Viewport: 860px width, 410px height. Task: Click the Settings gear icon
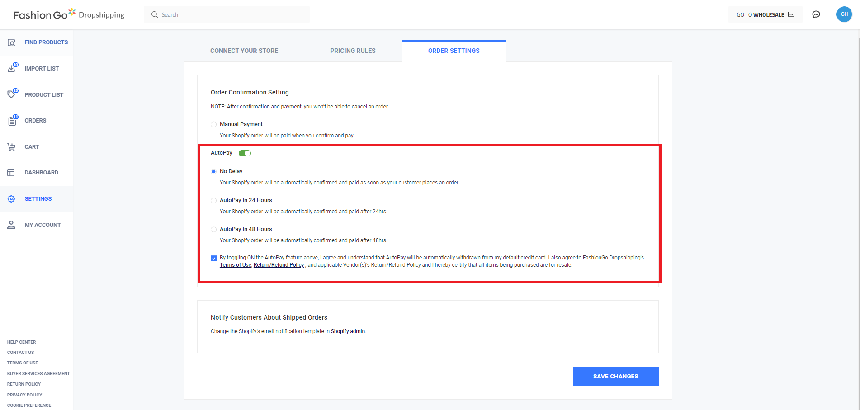click(12, 199)
